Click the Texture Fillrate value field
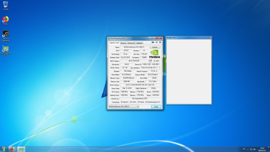Screen dimensions: 270x152 pyautogui.click(x=153, y=75)
